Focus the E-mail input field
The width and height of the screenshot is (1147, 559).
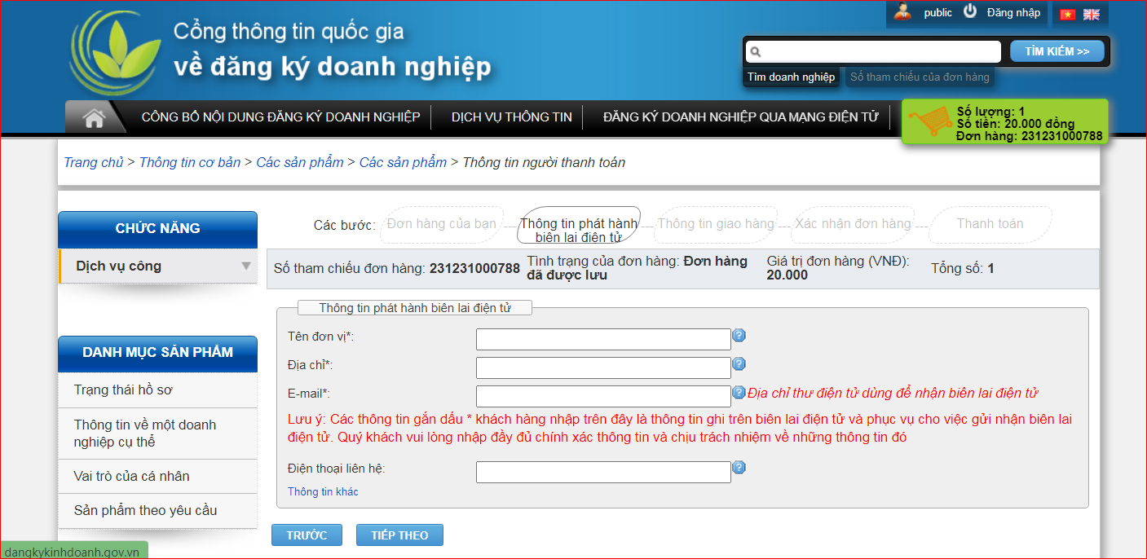[x=602, y=397]
